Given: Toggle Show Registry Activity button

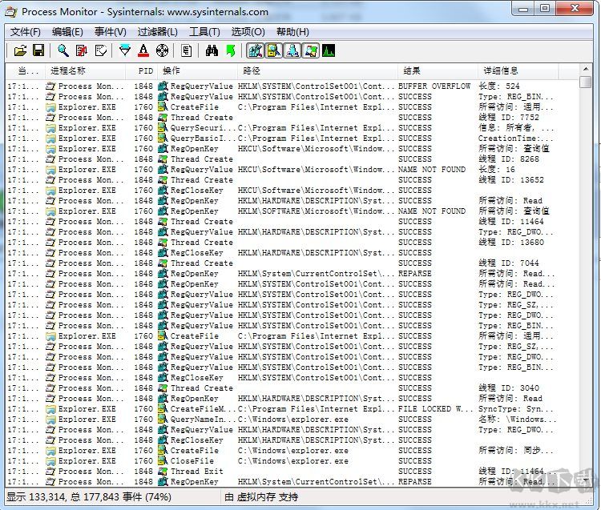Looking at the screenshot, I should click(x=256, y=50).
